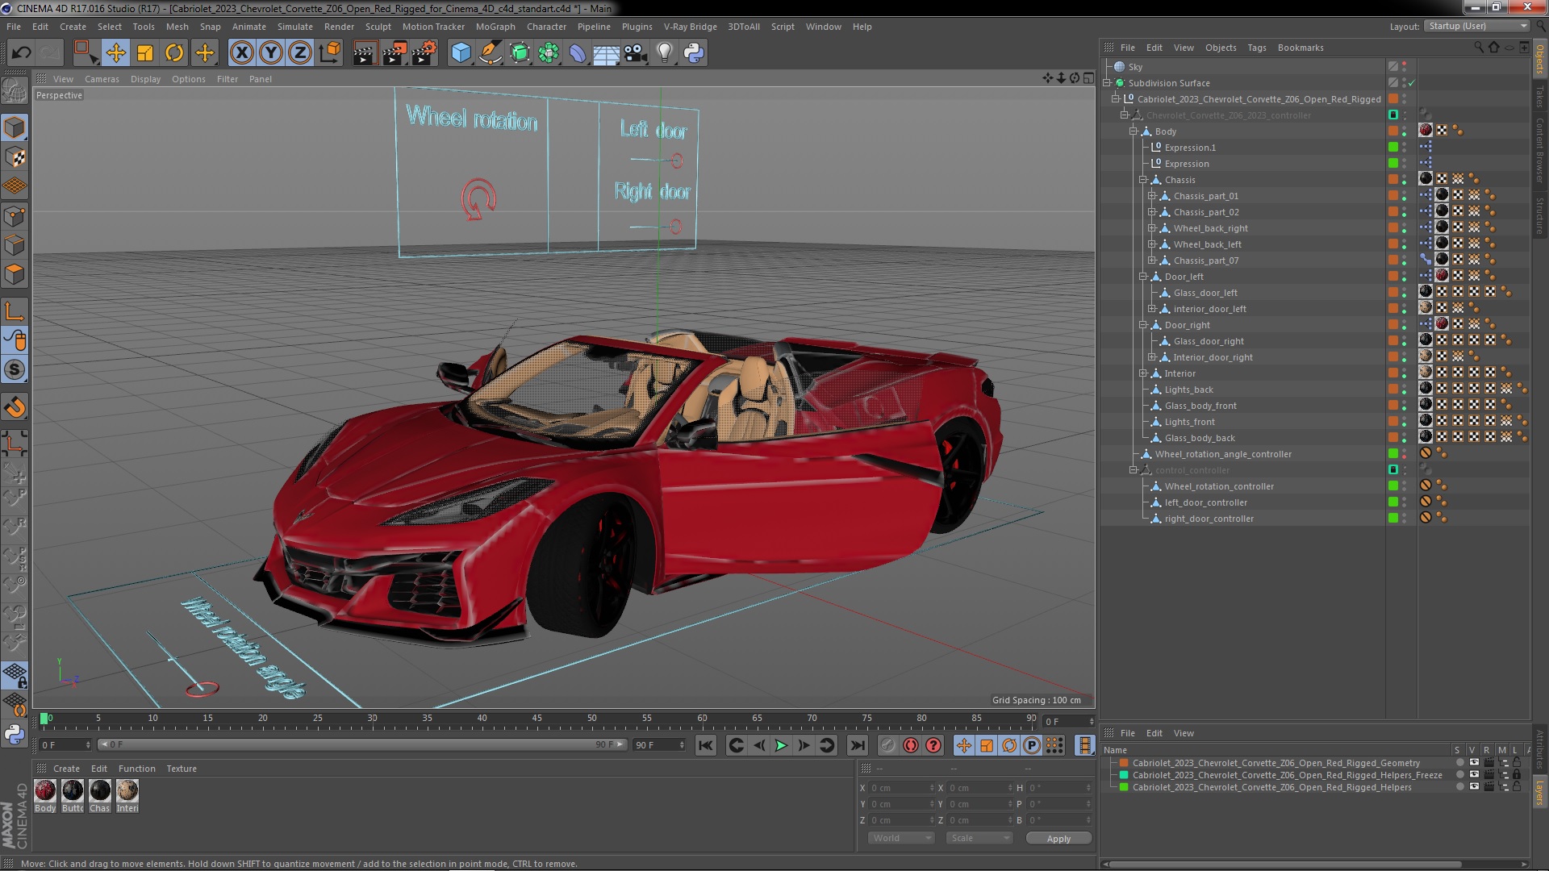Select the Texture mode checkered cube icon
The image size is (1549, 871).
tap(15, 157)
